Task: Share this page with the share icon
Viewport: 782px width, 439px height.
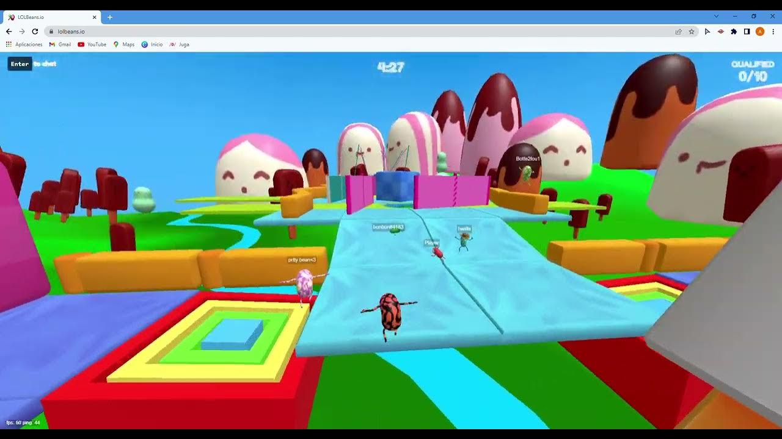Action: 678,32
